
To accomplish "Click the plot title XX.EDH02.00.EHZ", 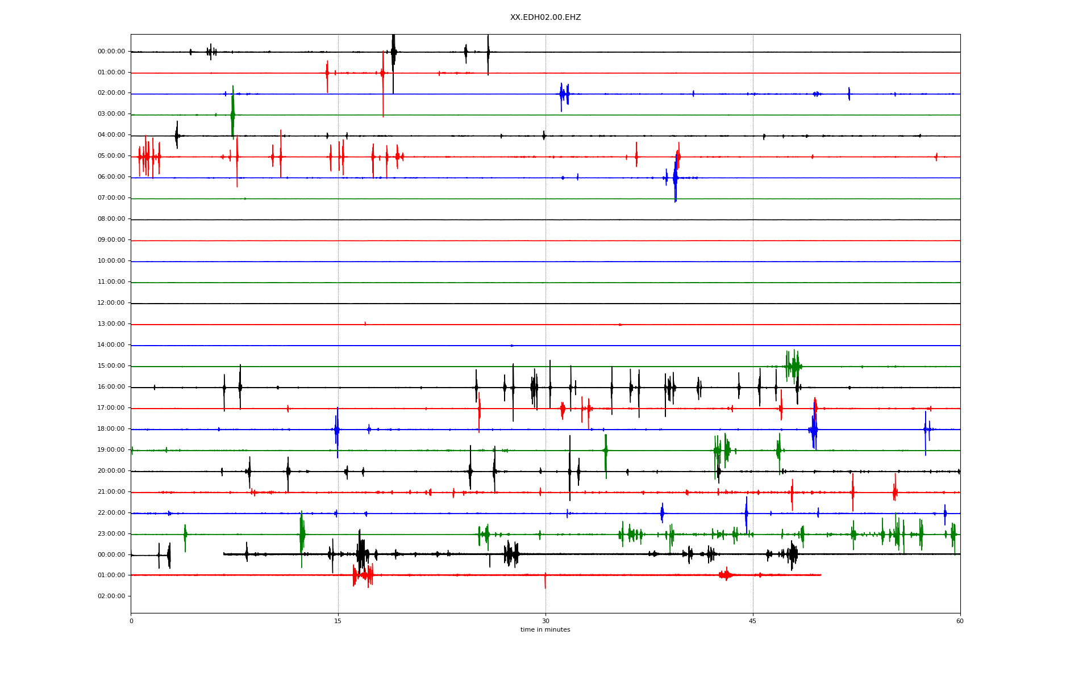I will click(x=545, y=18).
